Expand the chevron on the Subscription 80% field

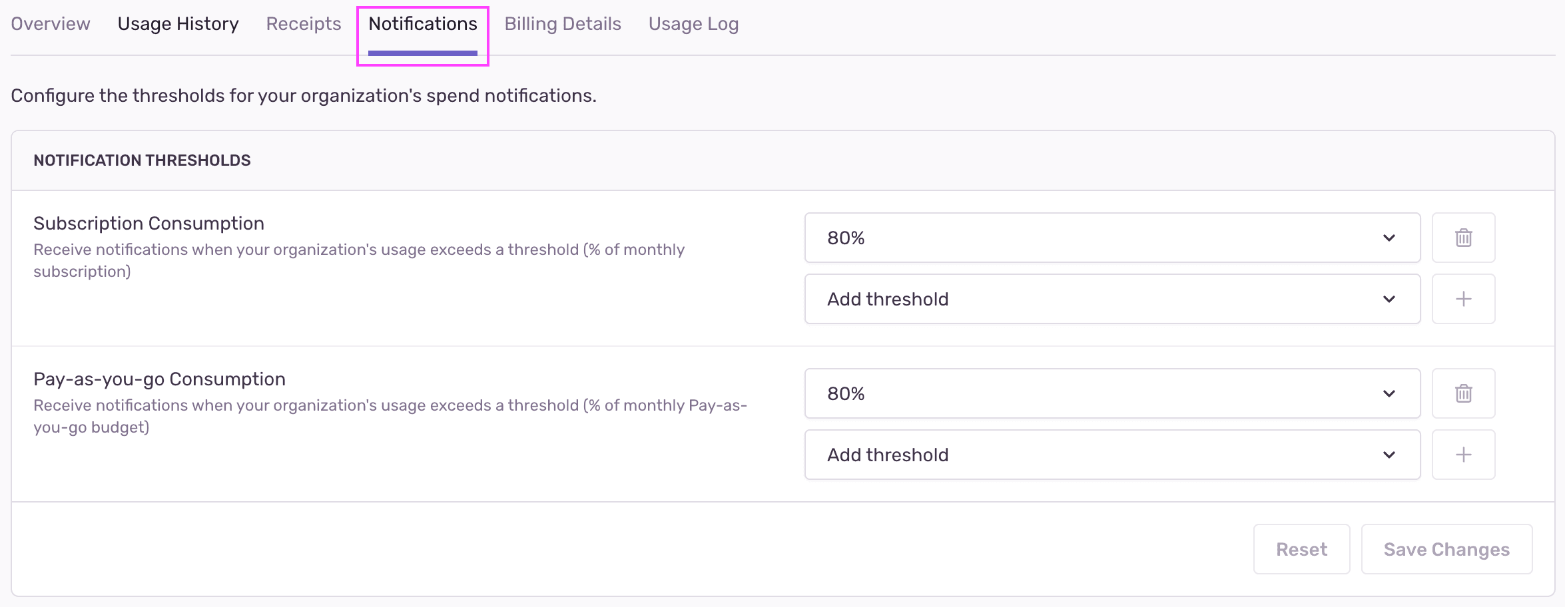click(x=1389, y=238)
